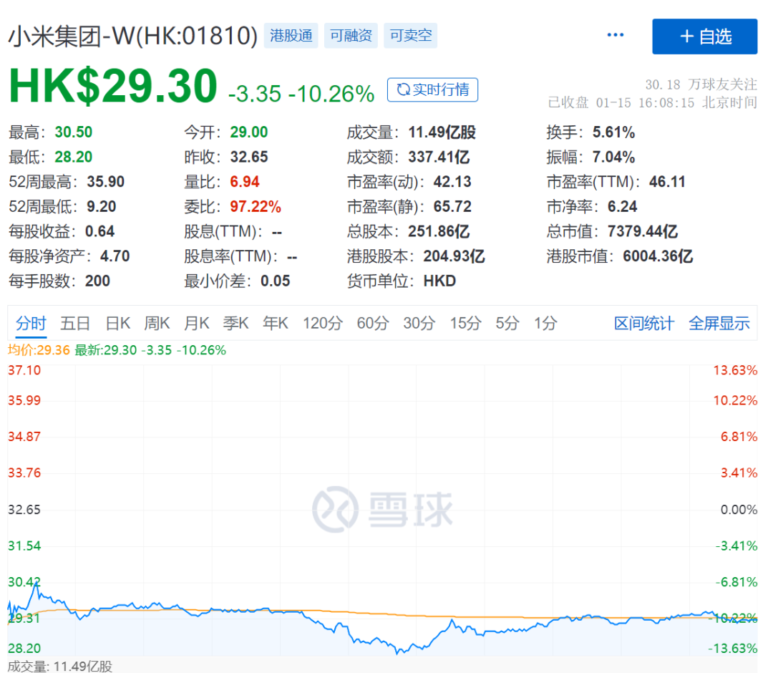Click the 市净率 value 6.24
Viewport: 773px width, 673px height.
click(622, 206)
